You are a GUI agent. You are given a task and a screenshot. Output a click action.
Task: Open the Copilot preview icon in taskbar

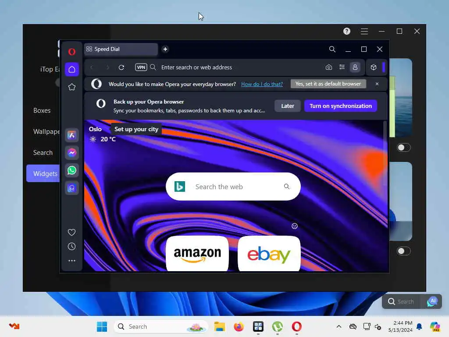(435, 326)
